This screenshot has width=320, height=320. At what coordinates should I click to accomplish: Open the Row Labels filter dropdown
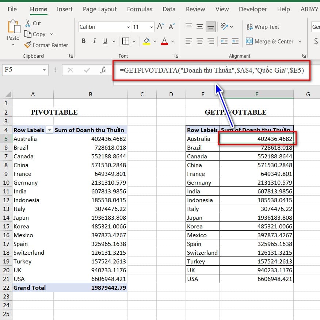[x=49, y=130]
